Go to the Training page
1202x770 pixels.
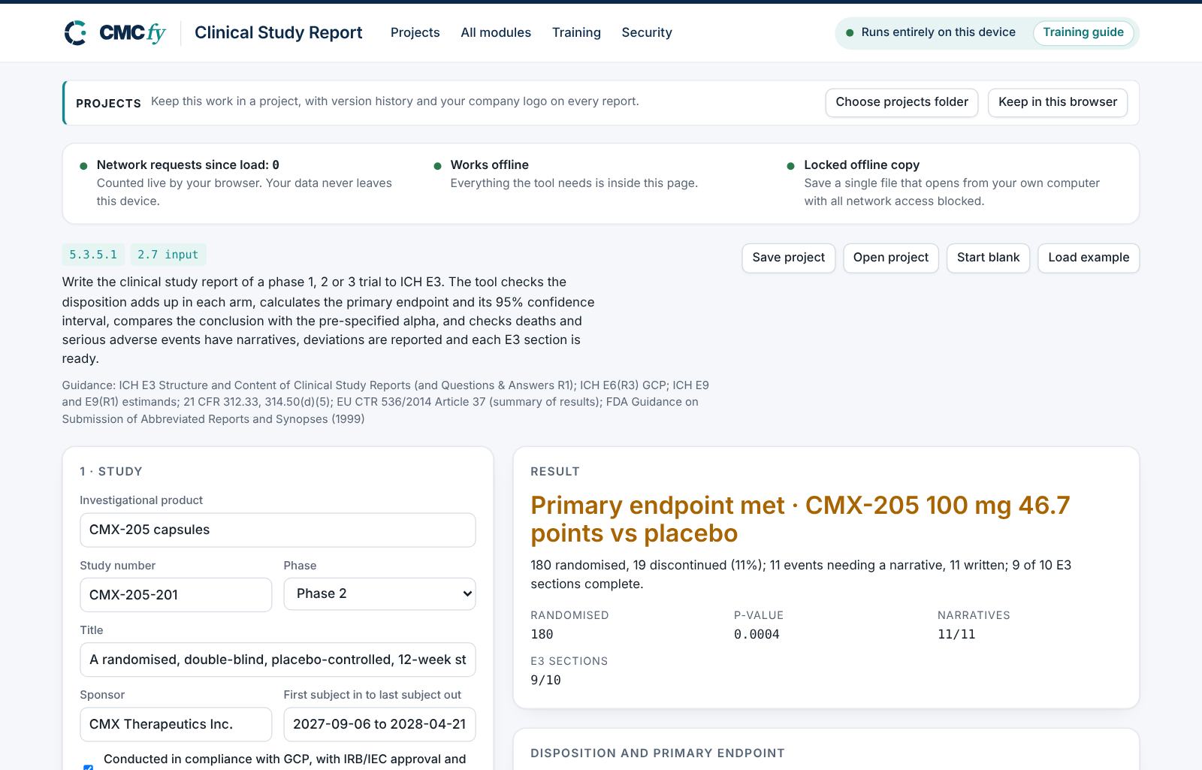tap(576, 32)
